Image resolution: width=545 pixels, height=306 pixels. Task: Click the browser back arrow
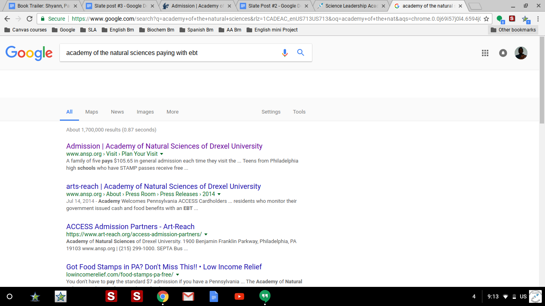pyautogui.click(x=7, y=19)
